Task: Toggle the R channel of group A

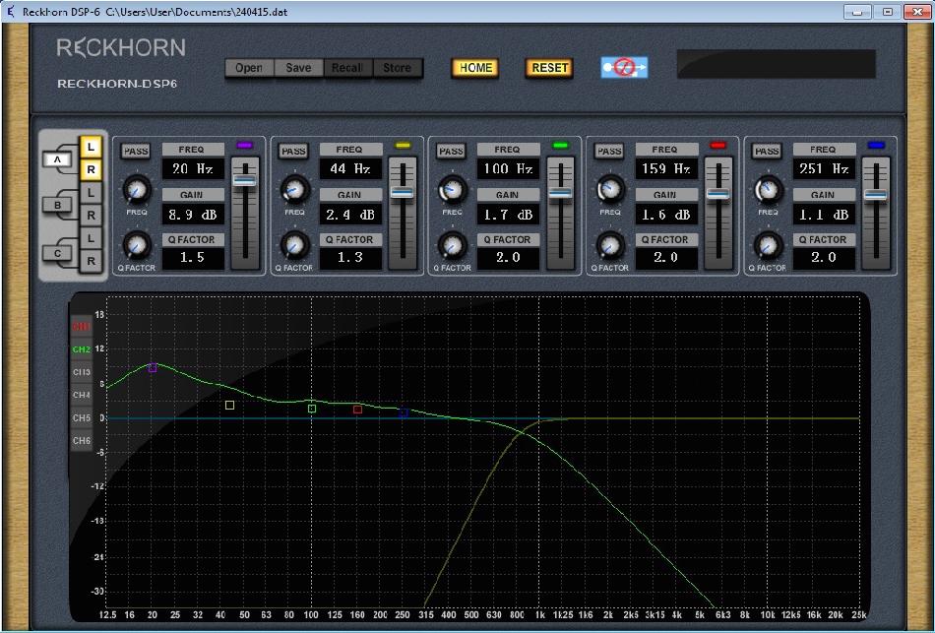Action: click(91, 170)
